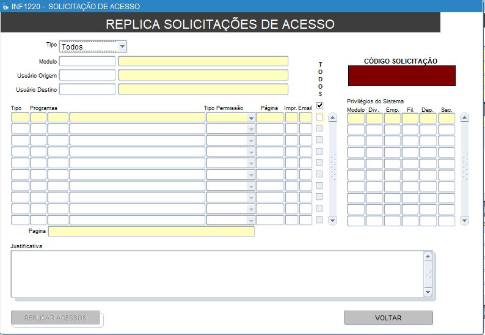Image resolution: width=485 pixels, height=335 pixels.
Task: Click the Tipo Permissão column header
Action: pos(224,108)
